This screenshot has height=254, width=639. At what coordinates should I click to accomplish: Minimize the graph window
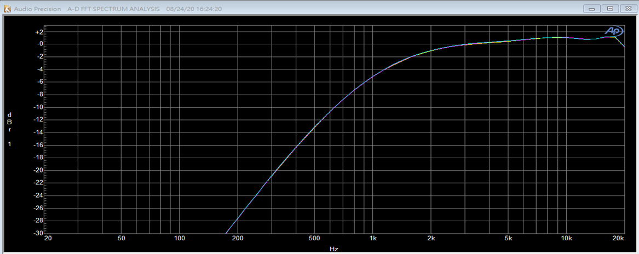coord(592,9)
